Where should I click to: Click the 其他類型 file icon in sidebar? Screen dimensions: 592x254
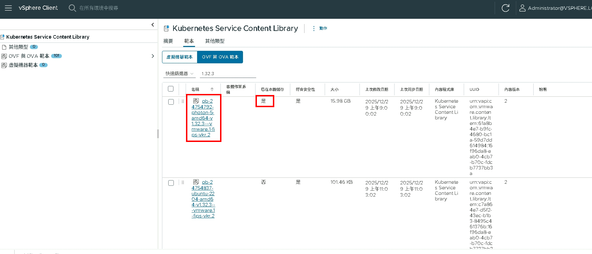click(4, 47)
